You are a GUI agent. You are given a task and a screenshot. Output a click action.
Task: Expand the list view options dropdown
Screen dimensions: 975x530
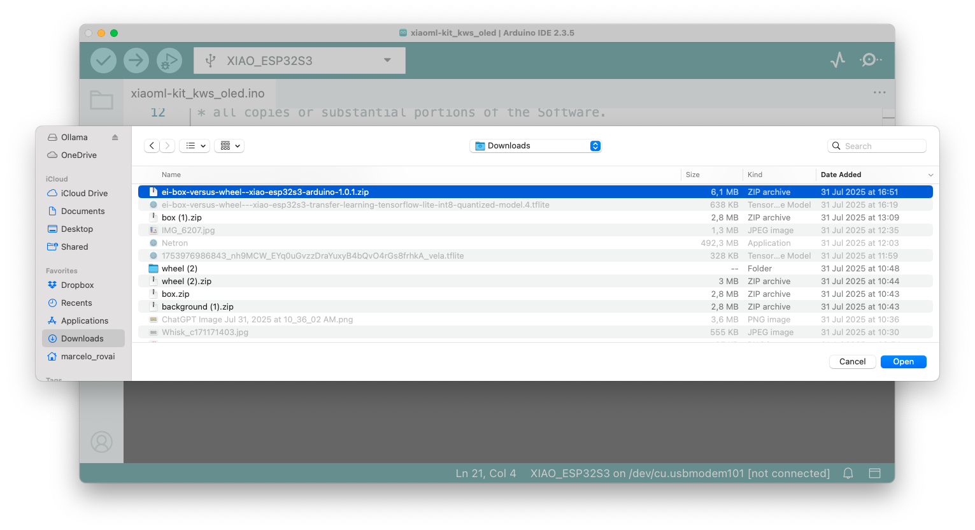(194, 146)
